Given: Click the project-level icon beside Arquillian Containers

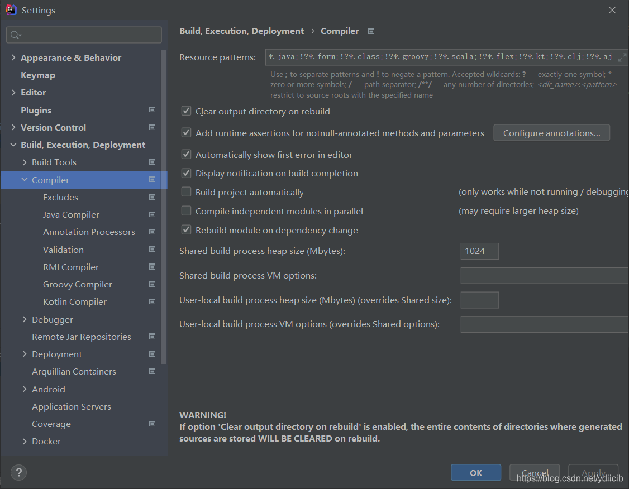Looking at the screenshot, I should click(152, 371).
